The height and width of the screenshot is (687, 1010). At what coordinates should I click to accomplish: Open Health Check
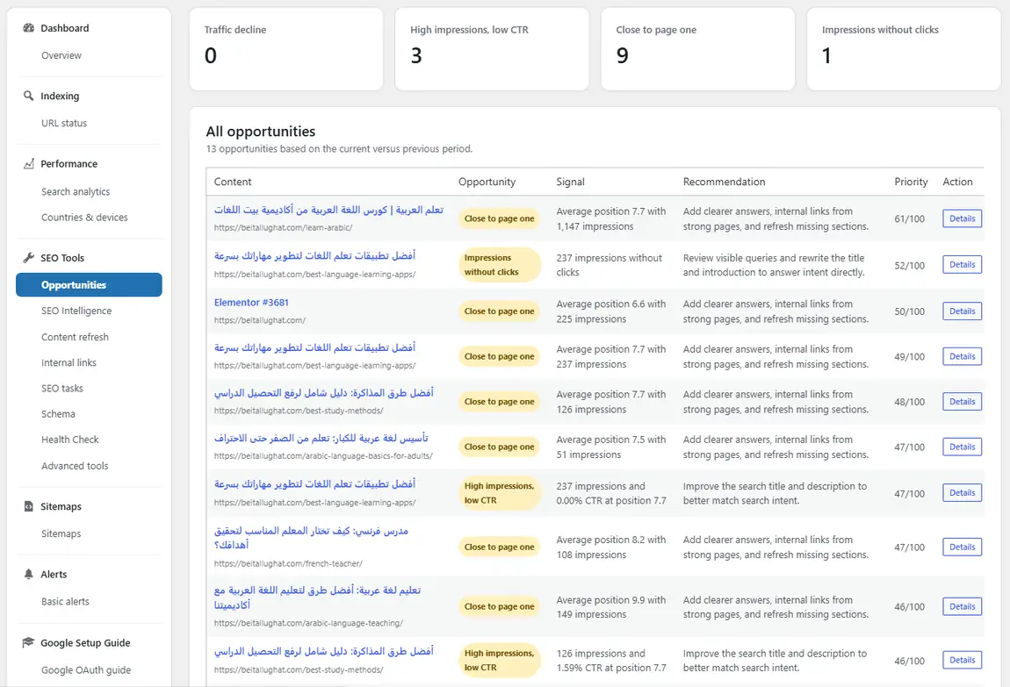coord(69,440)
